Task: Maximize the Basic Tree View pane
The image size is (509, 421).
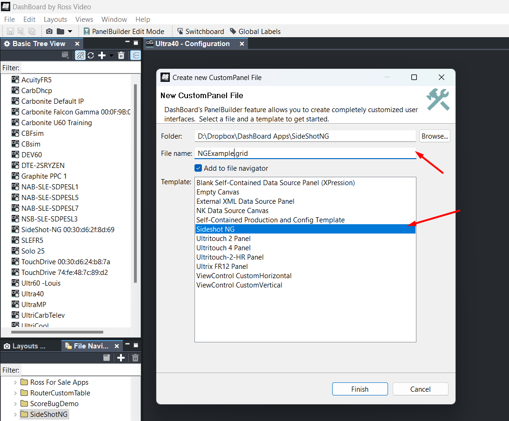Action: (136, 42)
